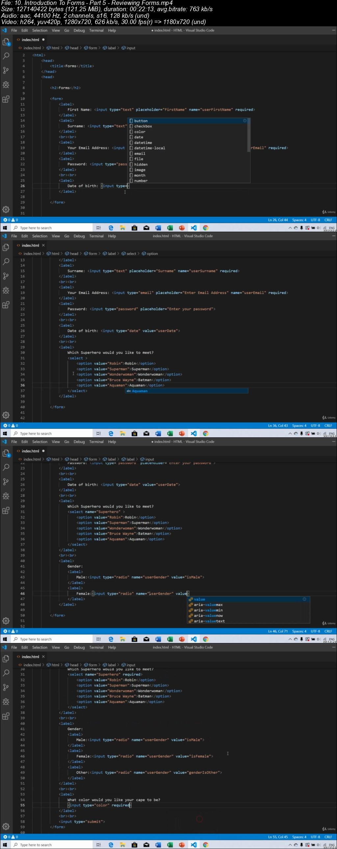The image size is (337, 849).
Task: Open Word from taskbar below Ln 26 frame
Action: [158, 228]
